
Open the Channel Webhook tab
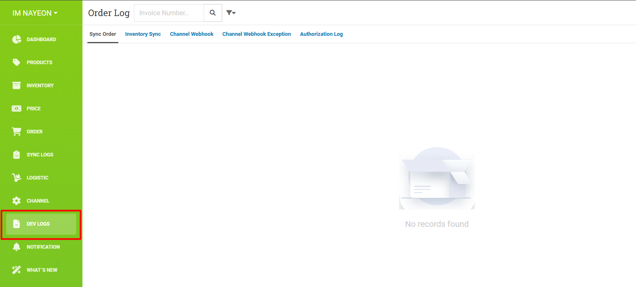[x=192, y=34]
